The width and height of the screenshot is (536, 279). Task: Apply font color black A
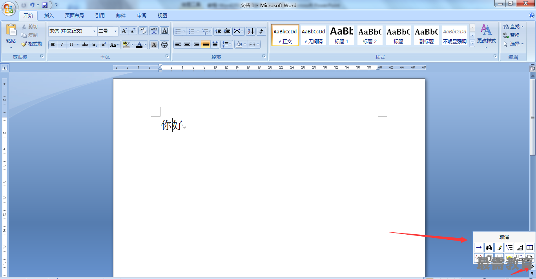click(139, 45)
